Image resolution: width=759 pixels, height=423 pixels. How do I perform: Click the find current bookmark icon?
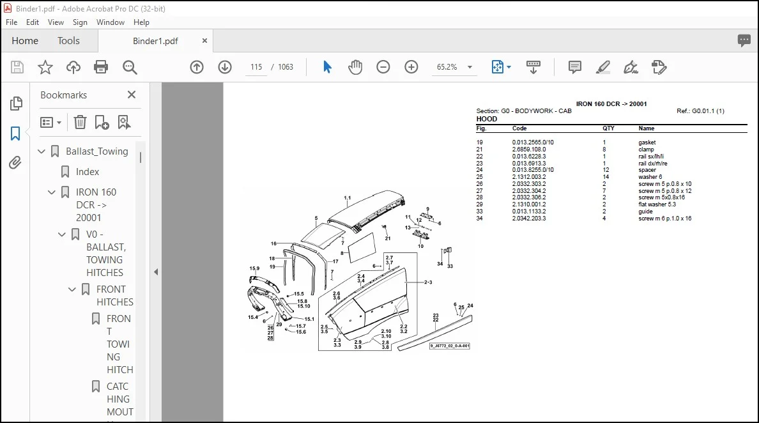tap(124, 122)
